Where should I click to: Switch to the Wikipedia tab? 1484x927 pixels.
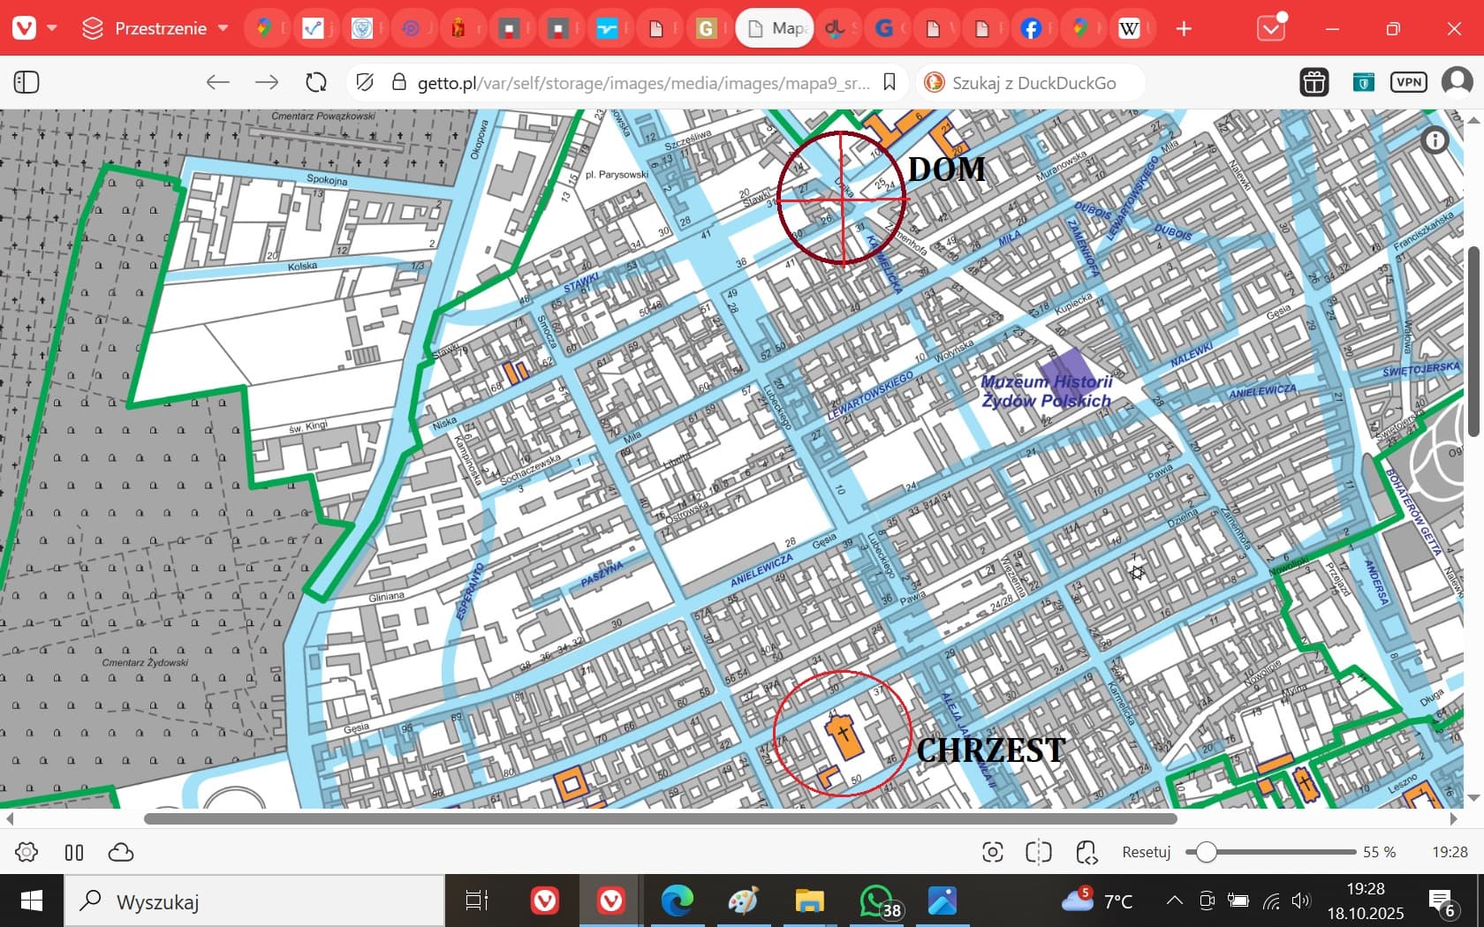click(1129, 28)
